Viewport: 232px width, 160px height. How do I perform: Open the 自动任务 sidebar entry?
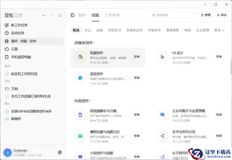[33, 33]
